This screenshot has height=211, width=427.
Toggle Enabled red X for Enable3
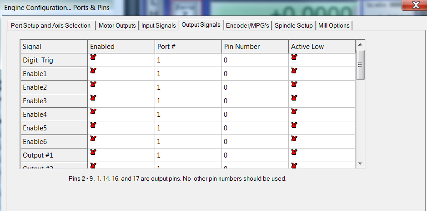93,98
